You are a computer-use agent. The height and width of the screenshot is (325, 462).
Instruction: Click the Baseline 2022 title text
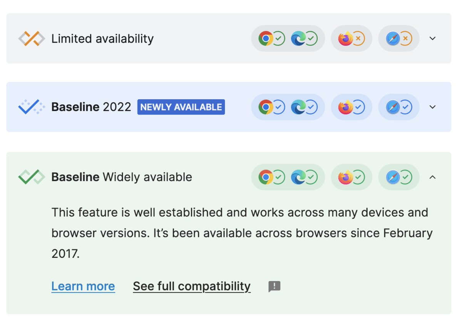91,107
